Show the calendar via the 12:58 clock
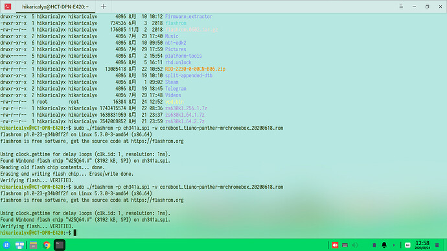 pos(422,245)
